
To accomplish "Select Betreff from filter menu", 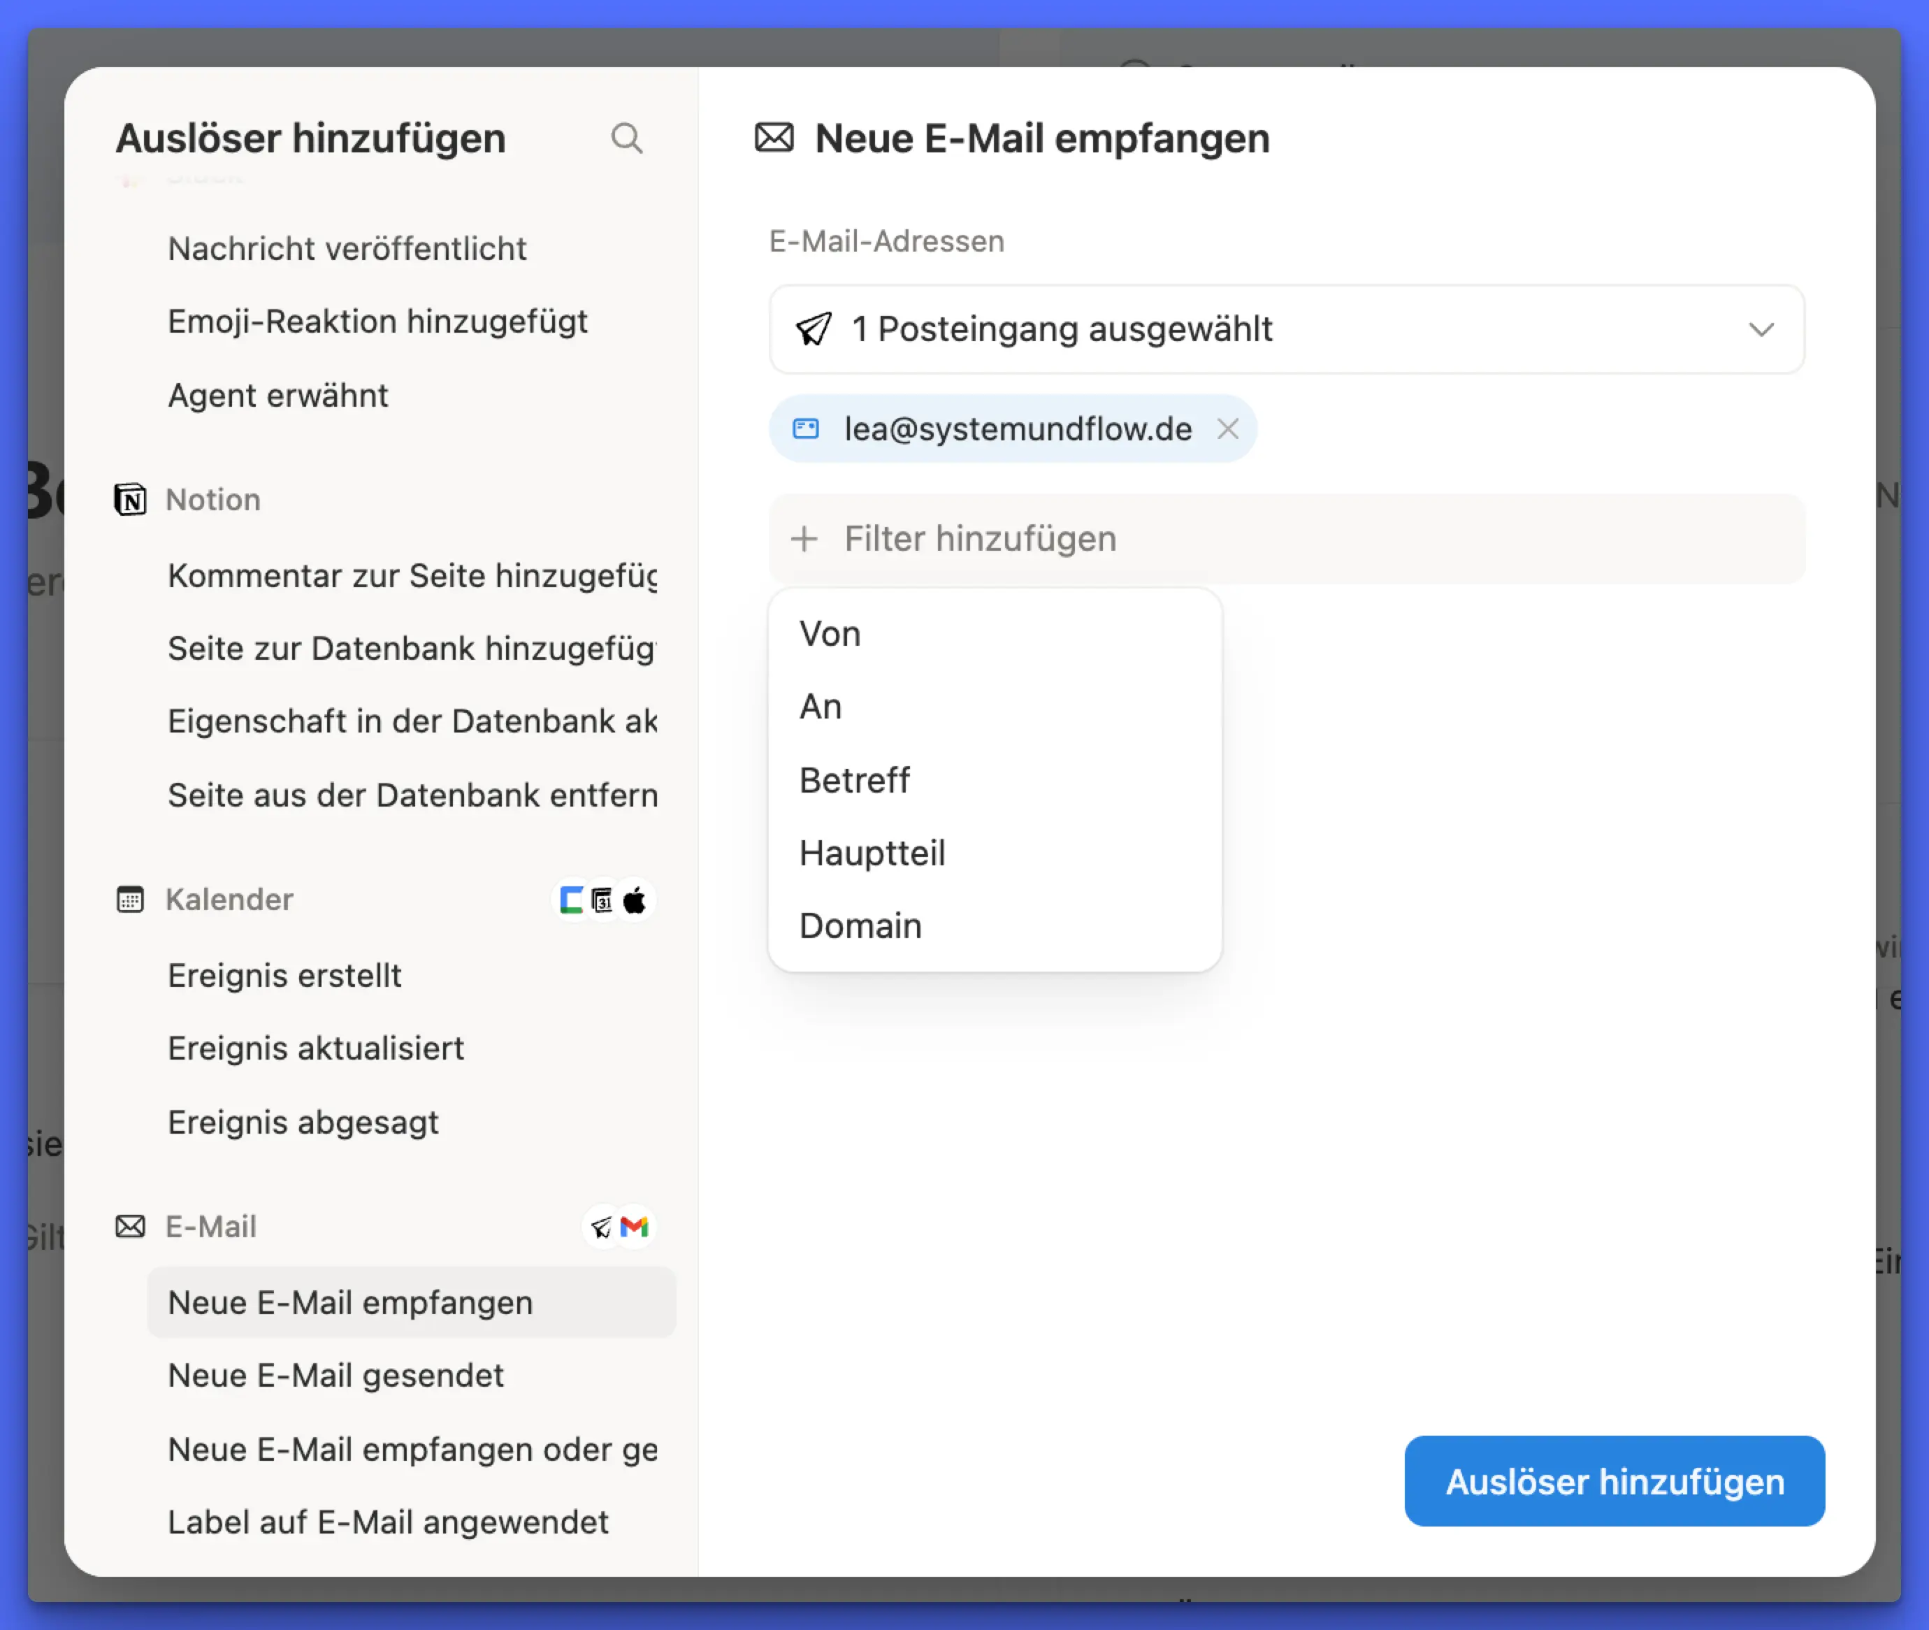I will (853, 780).
